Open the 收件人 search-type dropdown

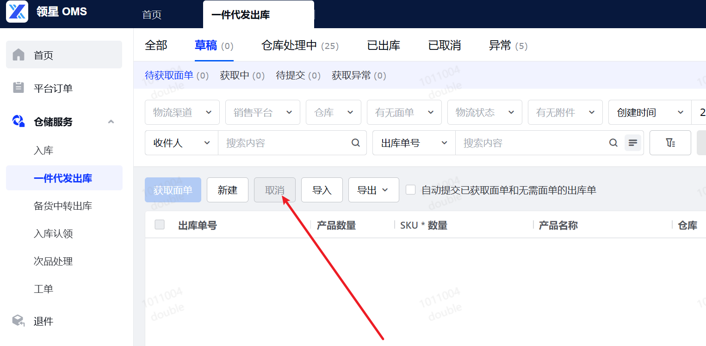[181, 143]
